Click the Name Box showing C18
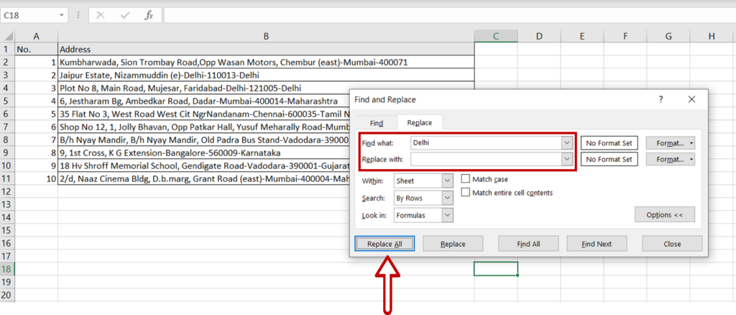Image resolution: width=736 pixels, height=315 pixels. pyautogui.click(x=29, y=16)
